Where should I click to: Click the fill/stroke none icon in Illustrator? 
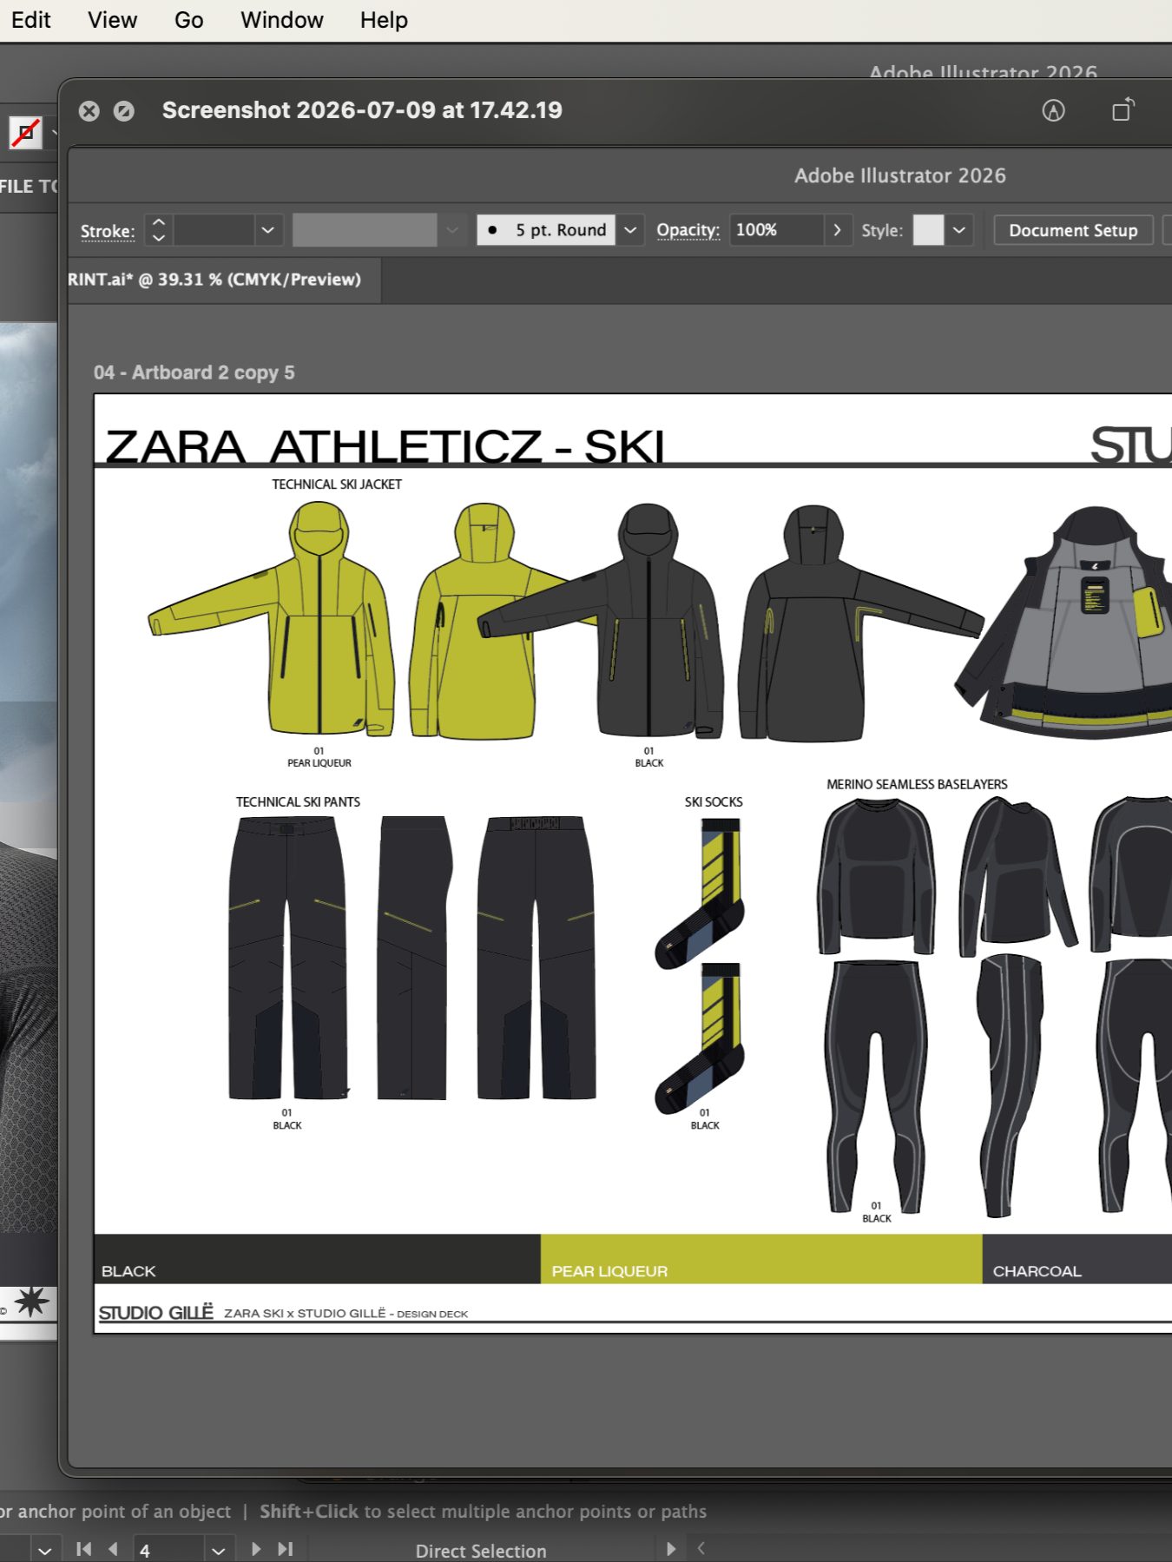pyautogui.click(x=25, y=133)
